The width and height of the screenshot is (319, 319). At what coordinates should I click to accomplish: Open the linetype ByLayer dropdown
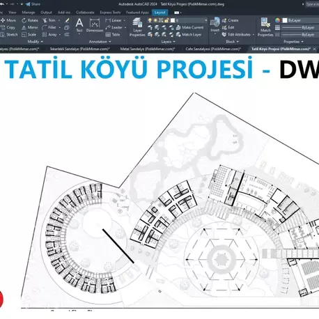coord(300,35)
